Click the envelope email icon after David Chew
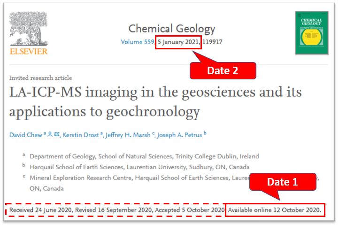Viewport: 339px width, 225px height. 57,135
